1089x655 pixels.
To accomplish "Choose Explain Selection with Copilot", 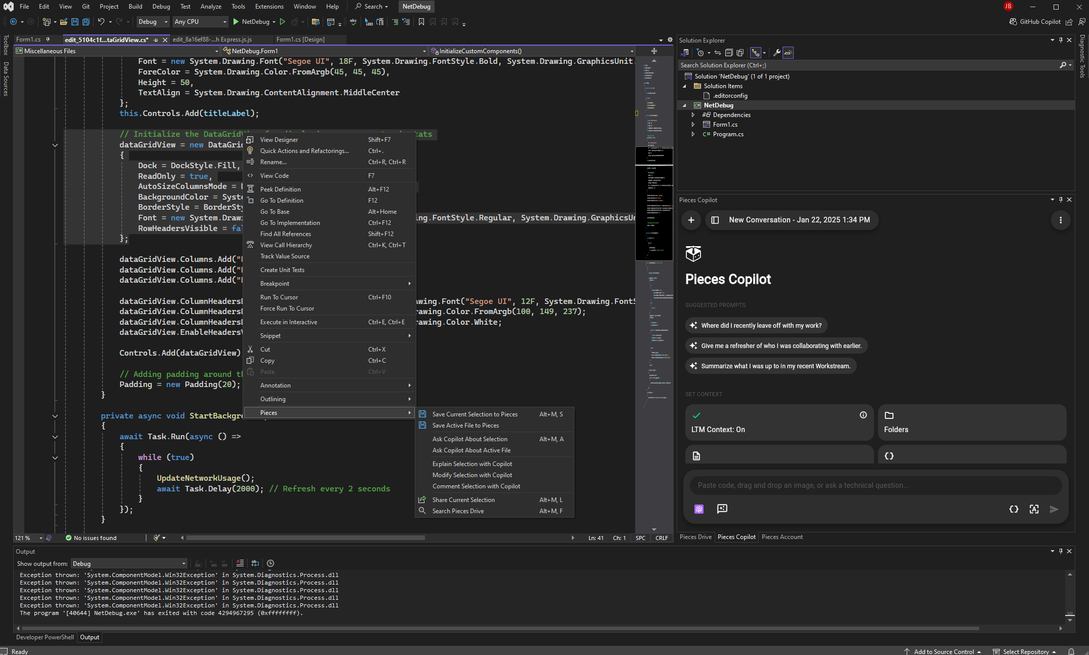I will click(x=494, y=464).
